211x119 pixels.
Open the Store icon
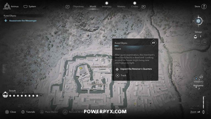click(204, 7)
